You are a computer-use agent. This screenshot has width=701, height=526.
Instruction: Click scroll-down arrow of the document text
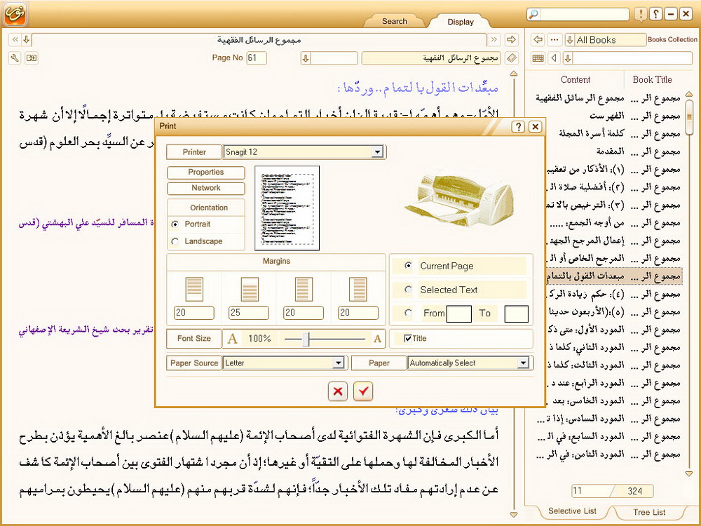(514, 515)
